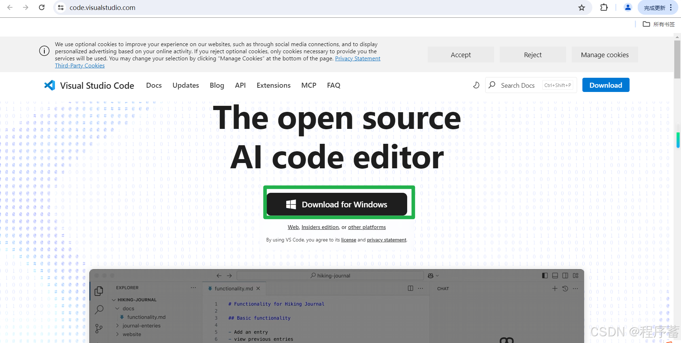Open the Privacy Statement link in the cookie banner
The height and width of the screenshot is (343, 681).
[x=358, y=58]
